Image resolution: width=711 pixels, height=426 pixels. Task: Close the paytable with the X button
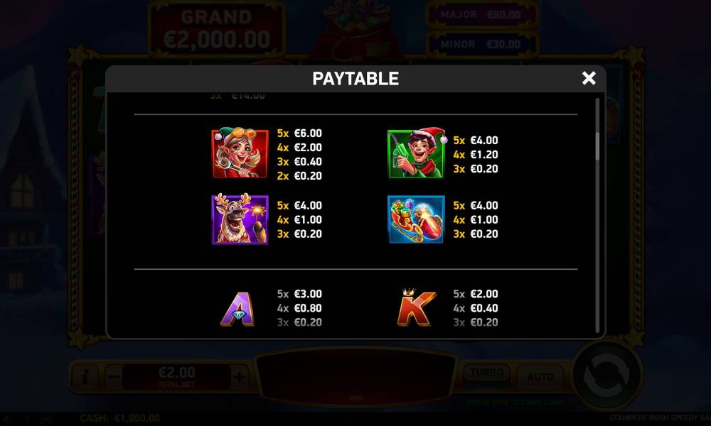589,78
